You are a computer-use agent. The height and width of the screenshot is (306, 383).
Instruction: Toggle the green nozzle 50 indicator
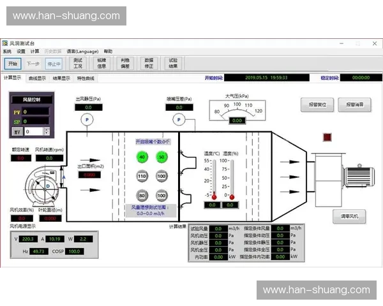(161, 157)
